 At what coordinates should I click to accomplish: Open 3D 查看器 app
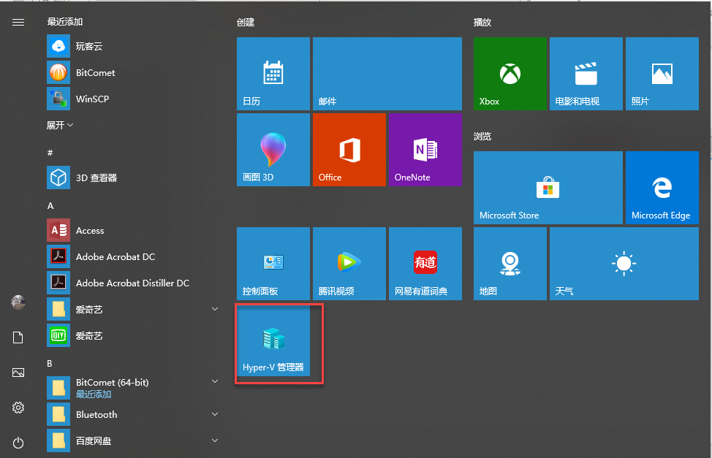(x=134, y=178)
